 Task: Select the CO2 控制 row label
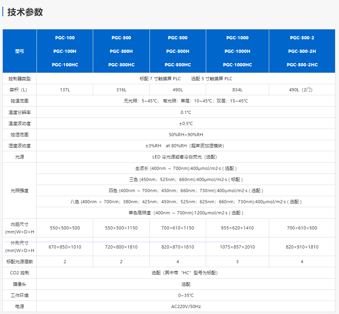pos(19,273)
